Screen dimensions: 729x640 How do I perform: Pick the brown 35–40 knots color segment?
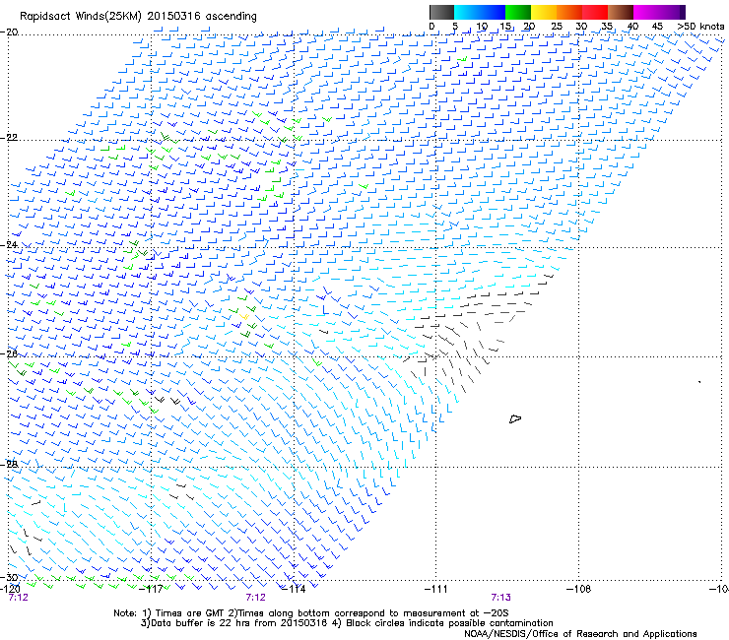pyautogui.click(x=621, y=12)
